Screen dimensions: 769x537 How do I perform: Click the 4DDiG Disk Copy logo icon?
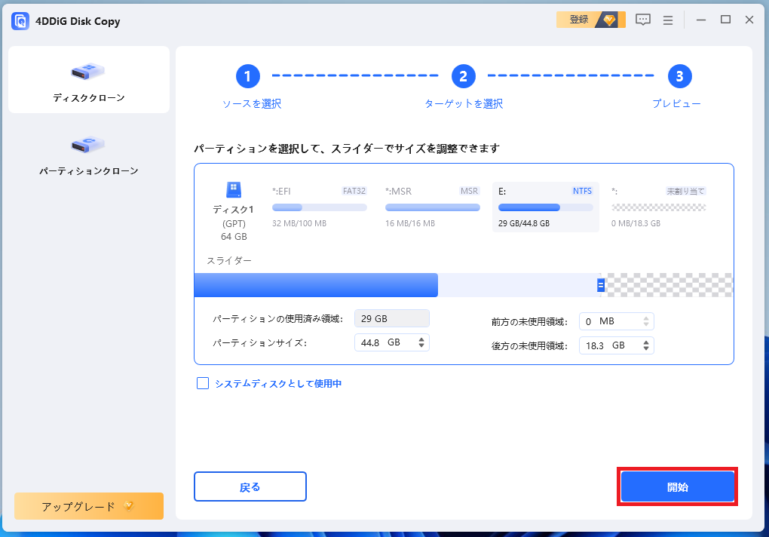point(21,20)
